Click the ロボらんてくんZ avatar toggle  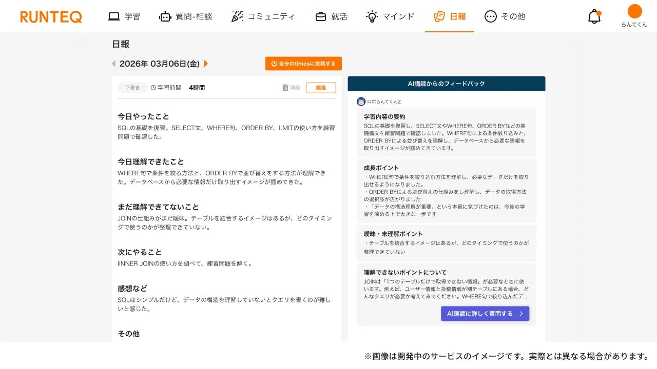click(361, 101)
